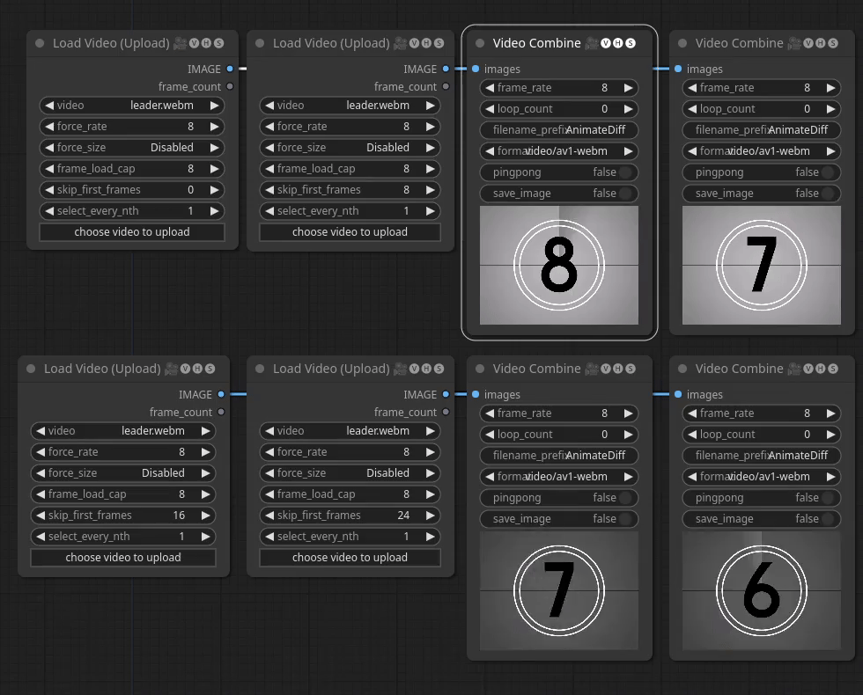Click the camera icon in top-left Load Video title
The height and width of the screenshot is (695, 863).
coord(179,42)
